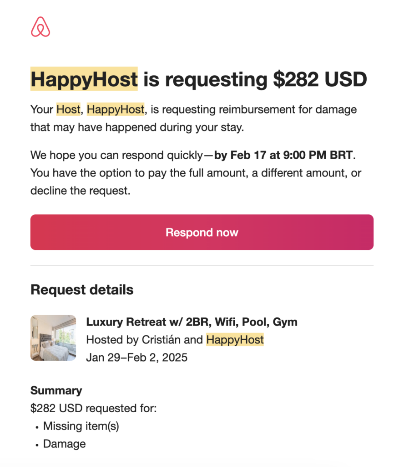Viewport: 404px width, 467px height.
Task: Click highlighted HappyHost in body paragraph
Action: (116, 109)
